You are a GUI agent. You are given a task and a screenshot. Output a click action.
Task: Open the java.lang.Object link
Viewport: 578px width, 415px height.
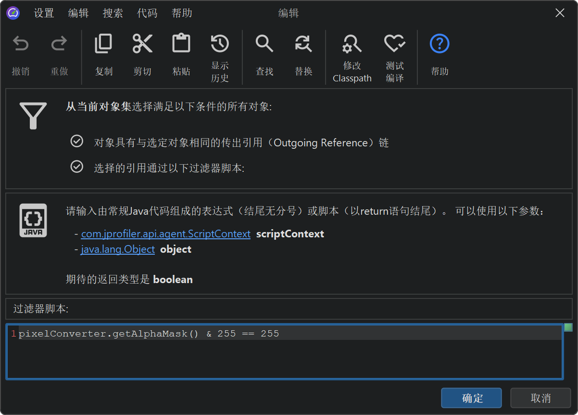tap(118, 249)
